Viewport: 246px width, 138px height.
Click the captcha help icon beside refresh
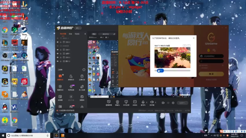pos(184,45)
